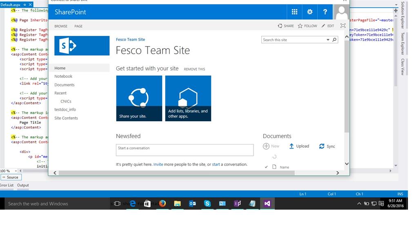This screenshot has height=234, width=418.
Task: Open the Output tab
Action: point(23,185)
